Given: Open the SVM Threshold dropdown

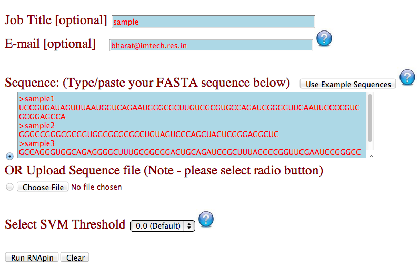Looking at the screenshot, I should [162, 225].
